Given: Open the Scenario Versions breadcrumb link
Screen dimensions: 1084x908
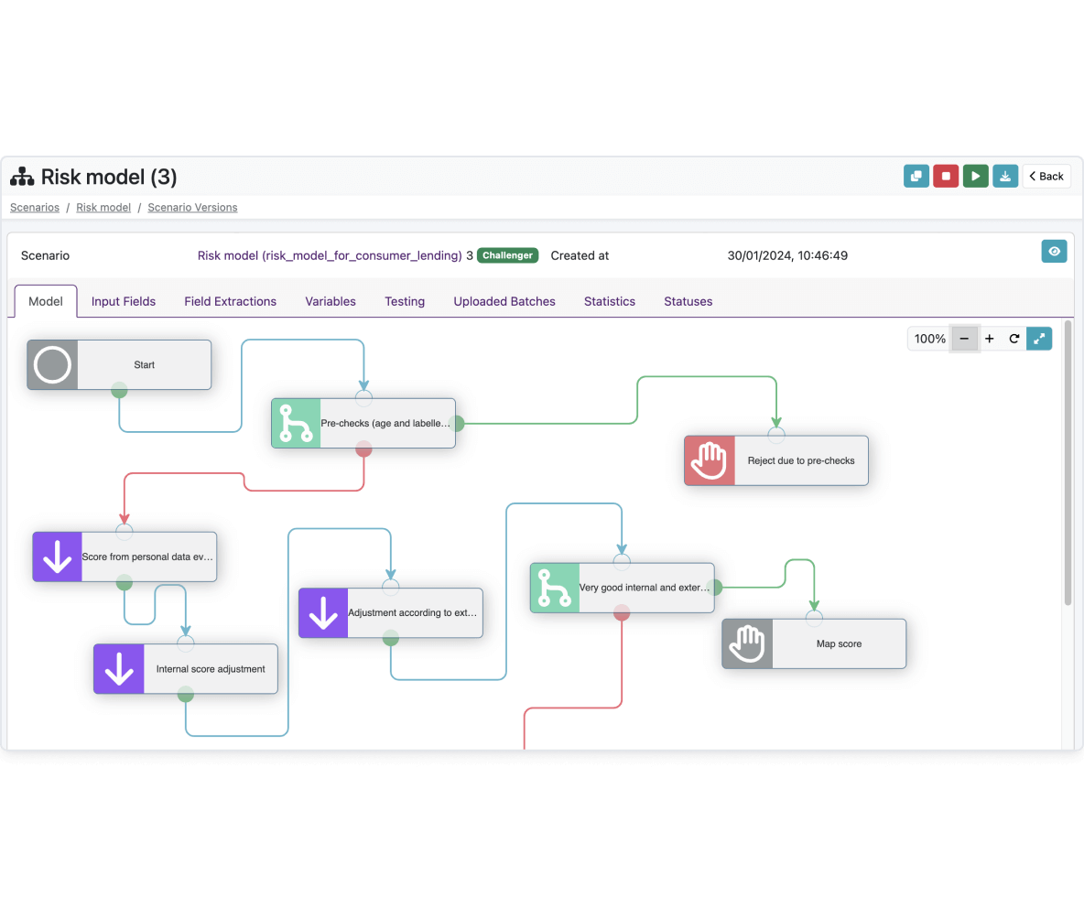Looking at the screenshot, I should tap(192, 207).
